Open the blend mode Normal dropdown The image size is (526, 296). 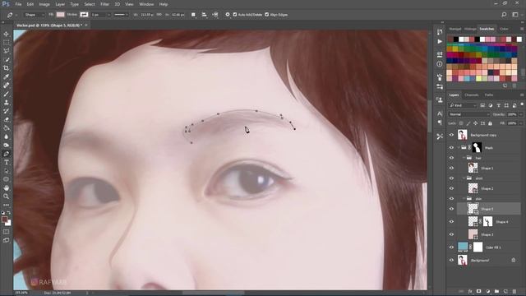click(469, 114)
